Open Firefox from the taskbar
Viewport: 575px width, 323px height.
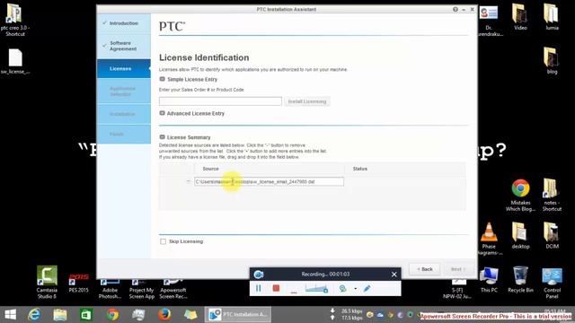coord(164,315)
